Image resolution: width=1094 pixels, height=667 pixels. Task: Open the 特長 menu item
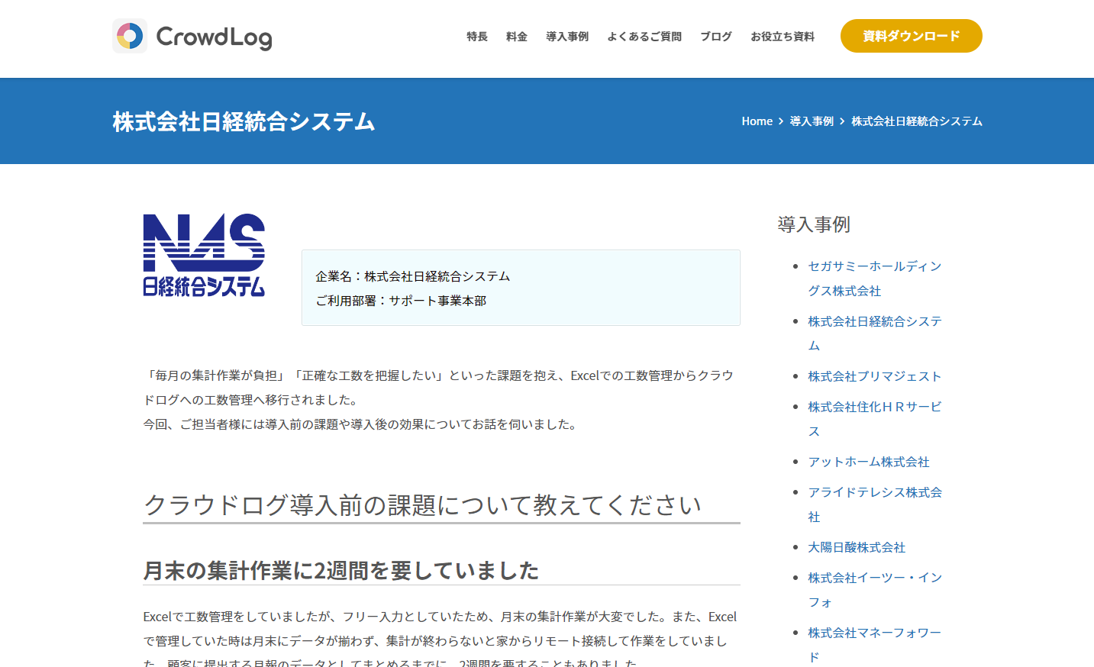(x=477, y=37)
